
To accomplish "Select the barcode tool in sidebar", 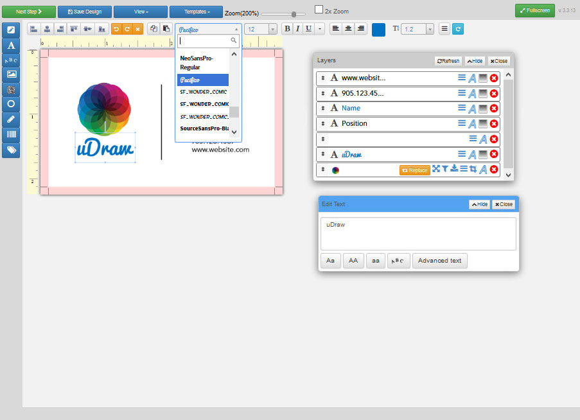I will tap(11, 135).
